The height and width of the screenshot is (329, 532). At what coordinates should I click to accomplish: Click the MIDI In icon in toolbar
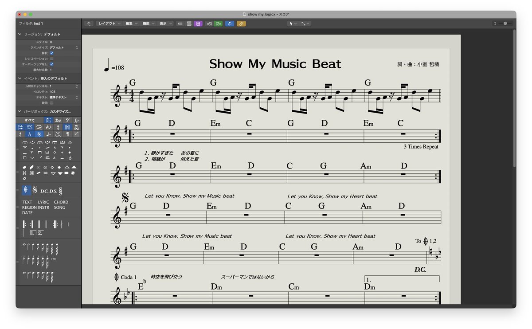pos(209,23)
